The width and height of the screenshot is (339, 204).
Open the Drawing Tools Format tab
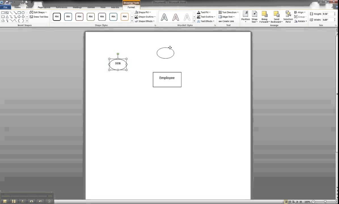(131, 7)
